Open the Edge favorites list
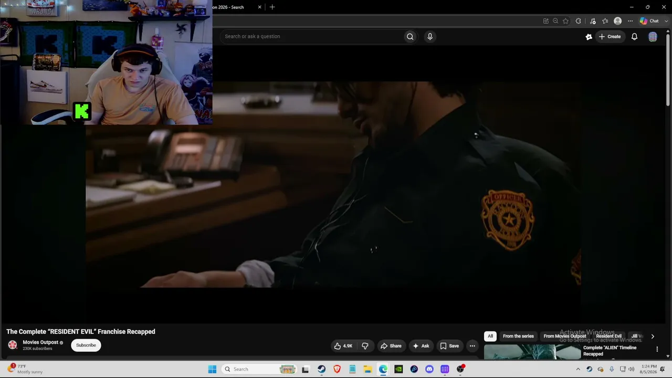 pos(605,21)
